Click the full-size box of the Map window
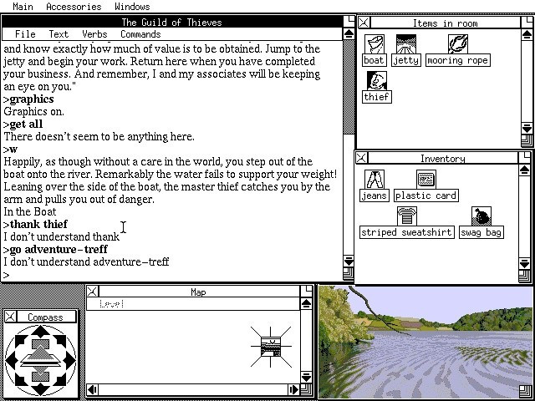The height and width of the screenshot is (401, 535). pyautogui.click(x=306, y=292)
